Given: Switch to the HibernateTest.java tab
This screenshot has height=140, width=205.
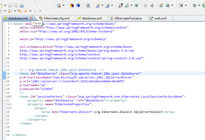Looking at the screenshot, I should tap(128, 18).
